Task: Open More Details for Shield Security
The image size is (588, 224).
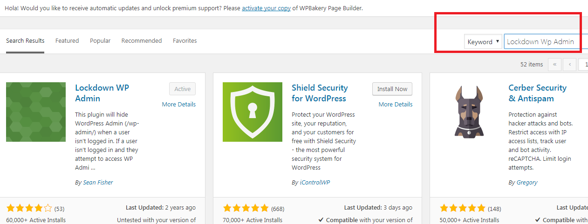Action: (396, 105)
